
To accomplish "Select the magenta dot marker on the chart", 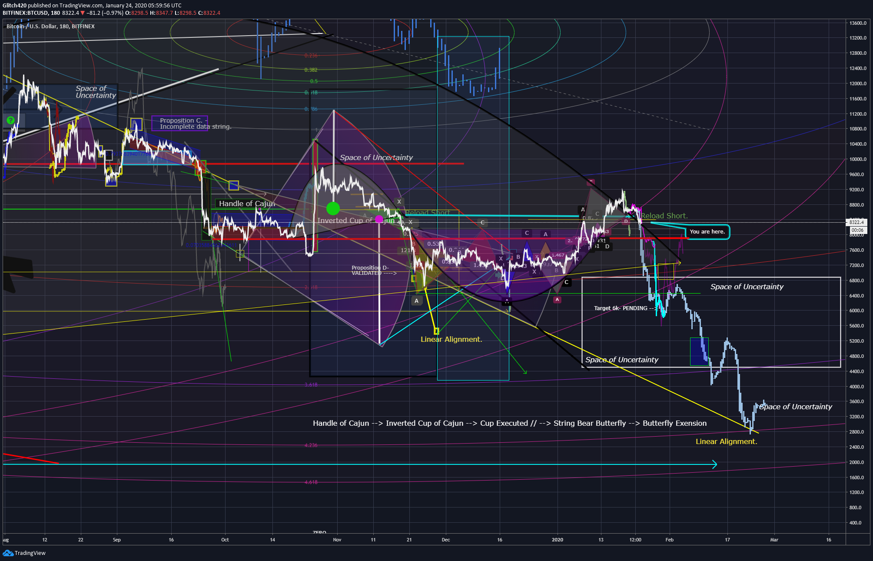I will pos(379,219).
